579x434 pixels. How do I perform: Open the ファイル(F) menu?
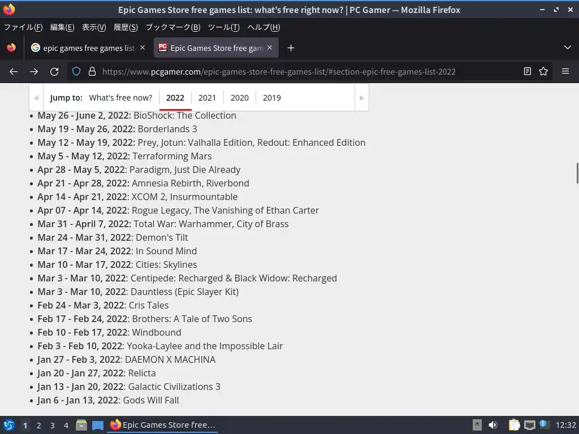click(x=23, y=27)
